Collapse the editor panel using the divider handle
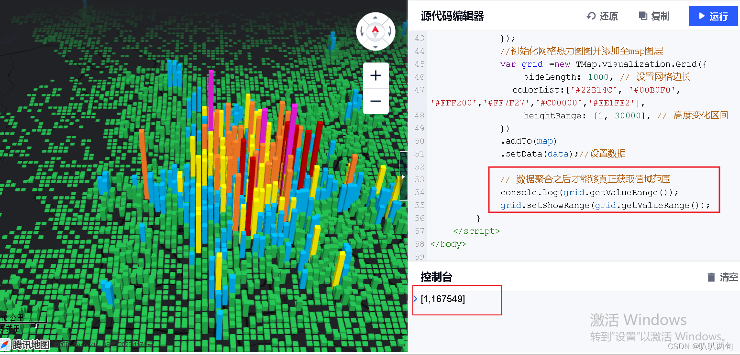This screenshot has height=355, width=740. (x=403, y=176)
